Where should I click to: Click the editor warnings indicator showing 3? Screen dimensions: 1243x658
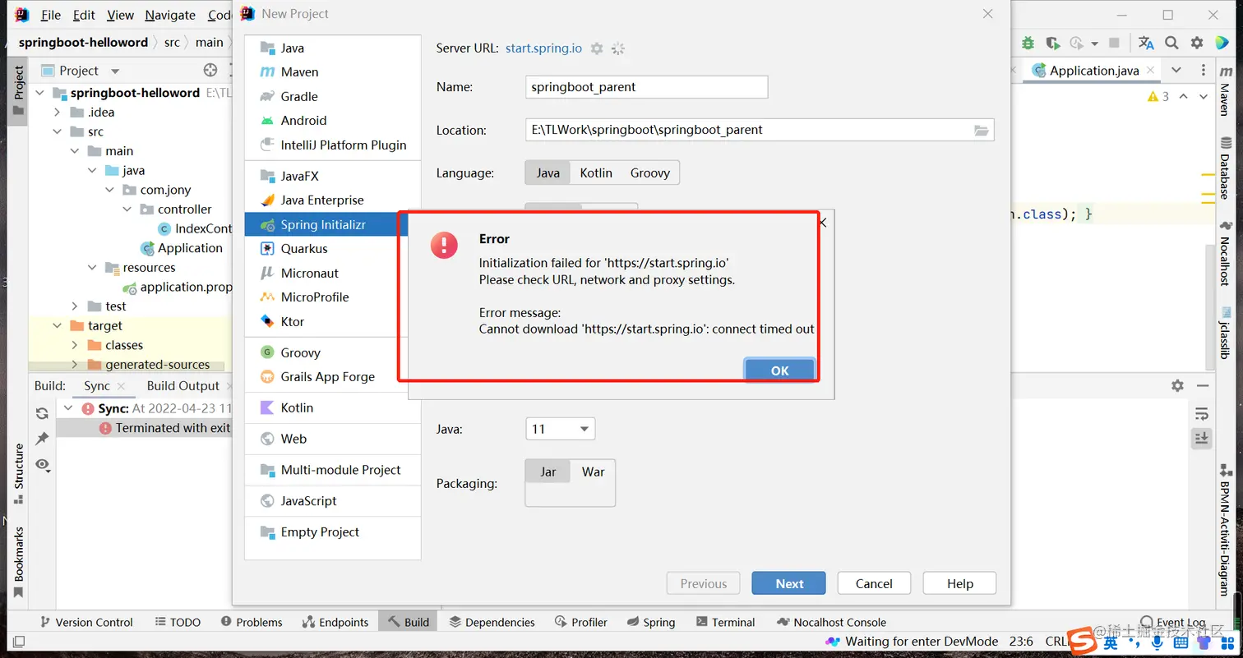click(1158, 96)
